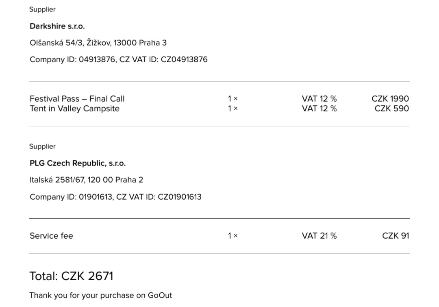Screen dimensions: 439x307
Task: Click VAT 12 % on Festival Pass row
Action: 319,98
